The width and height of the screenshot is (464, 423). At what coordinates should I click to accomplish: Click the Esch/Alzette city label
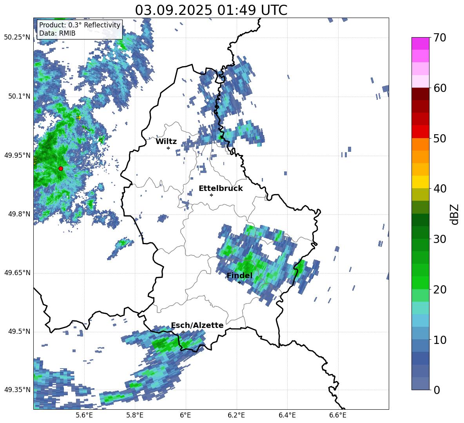(197, 325)
